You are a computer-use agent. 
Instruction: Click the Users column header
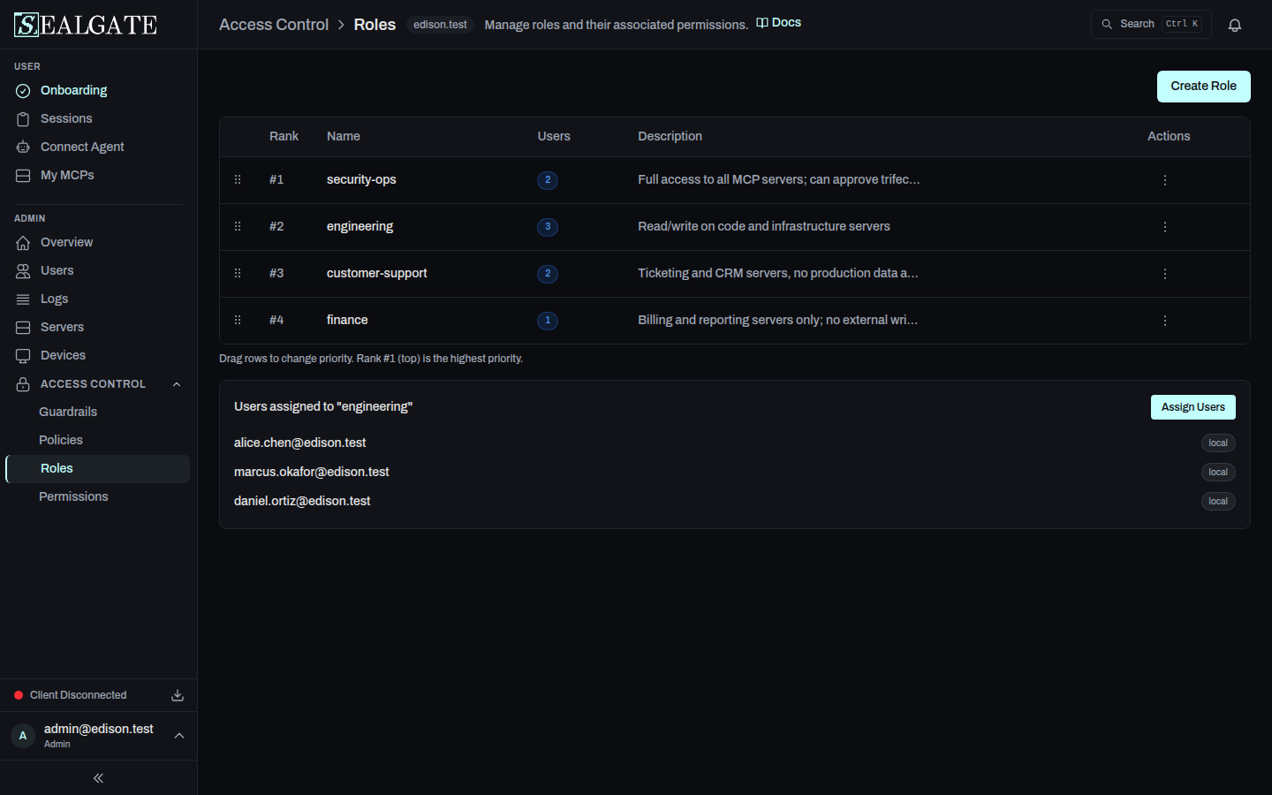554,136
